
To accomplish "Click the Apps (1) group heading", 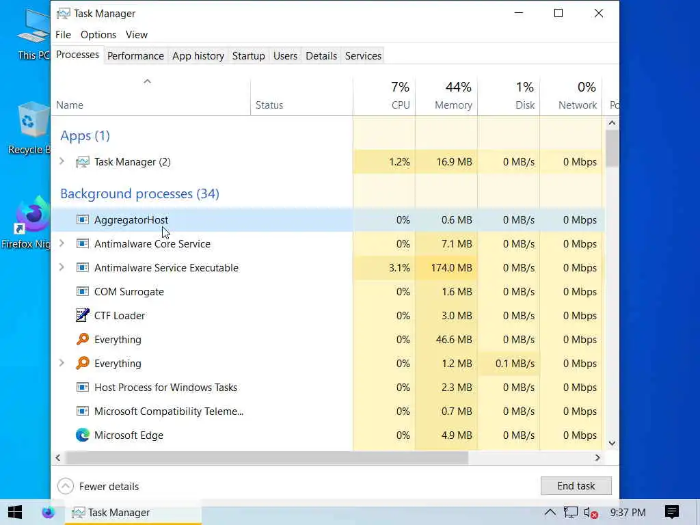I will [x=85, y=136].
